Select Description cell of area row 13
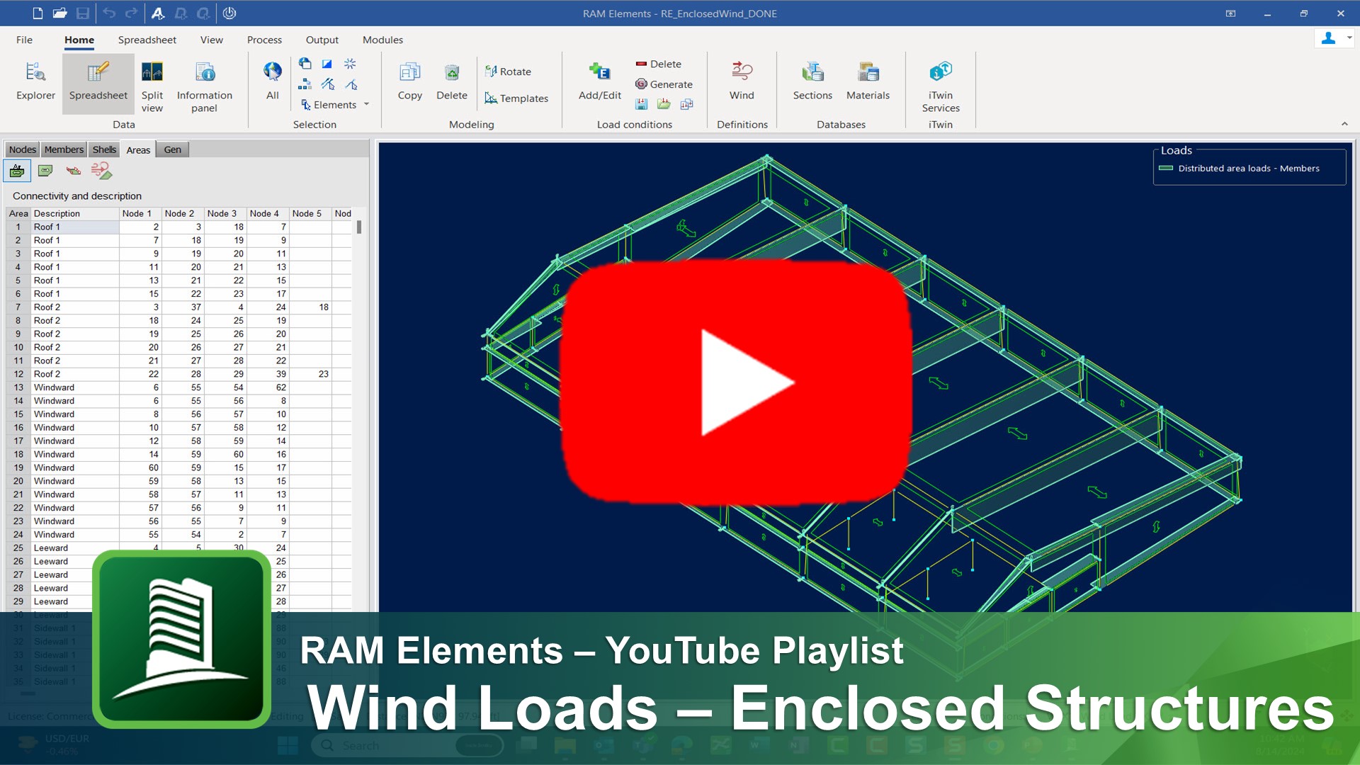 (x=74, y=387)
